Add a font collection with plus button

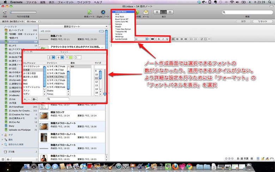25,99
